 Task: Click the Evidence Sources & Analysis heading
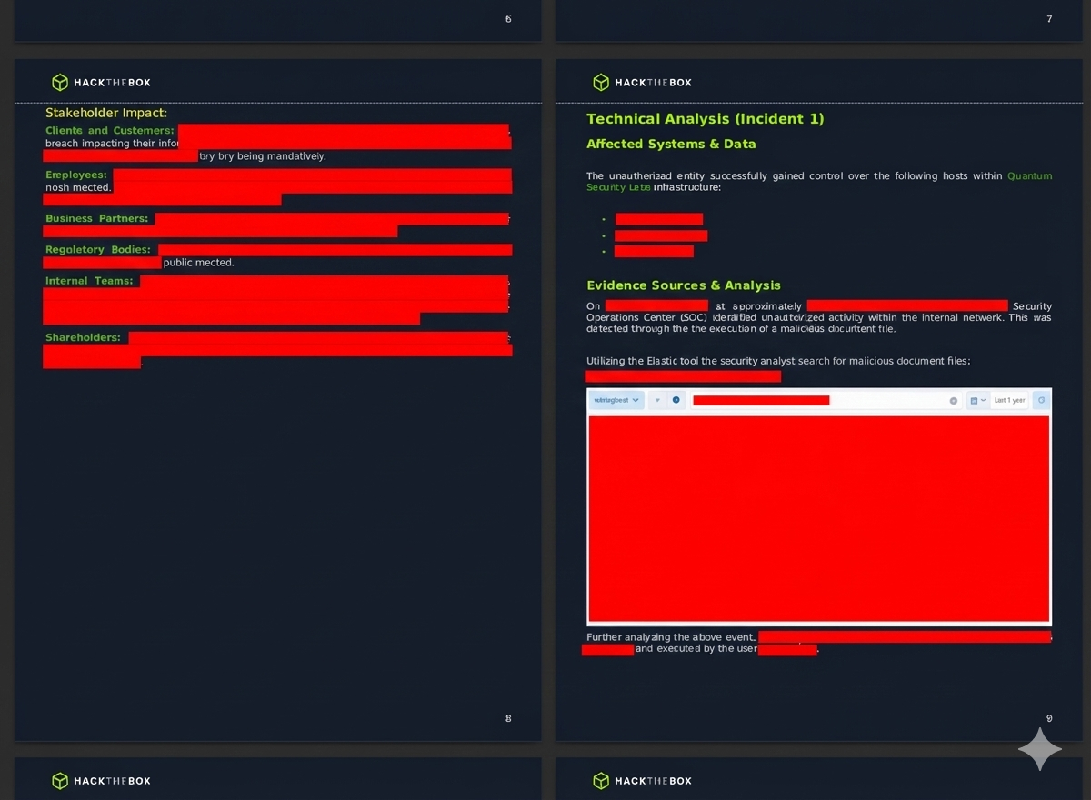[x=683, y=285]
